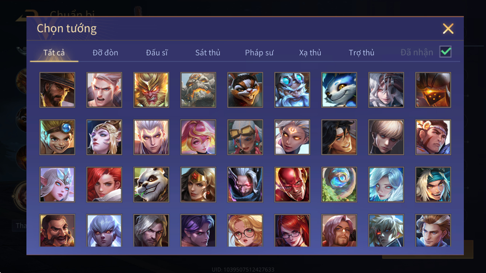Pick the rock golem hero portrait

198,90
